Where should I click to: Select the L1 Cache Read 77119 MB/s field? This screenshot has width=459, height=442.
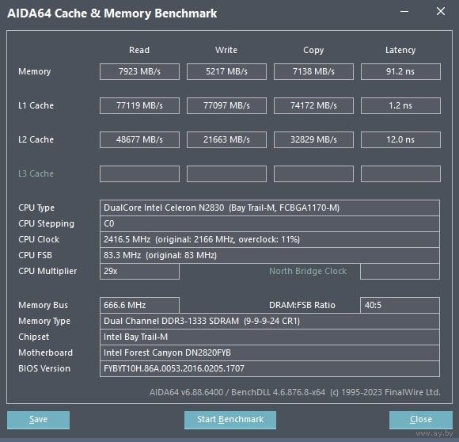(x=139, y=105)
